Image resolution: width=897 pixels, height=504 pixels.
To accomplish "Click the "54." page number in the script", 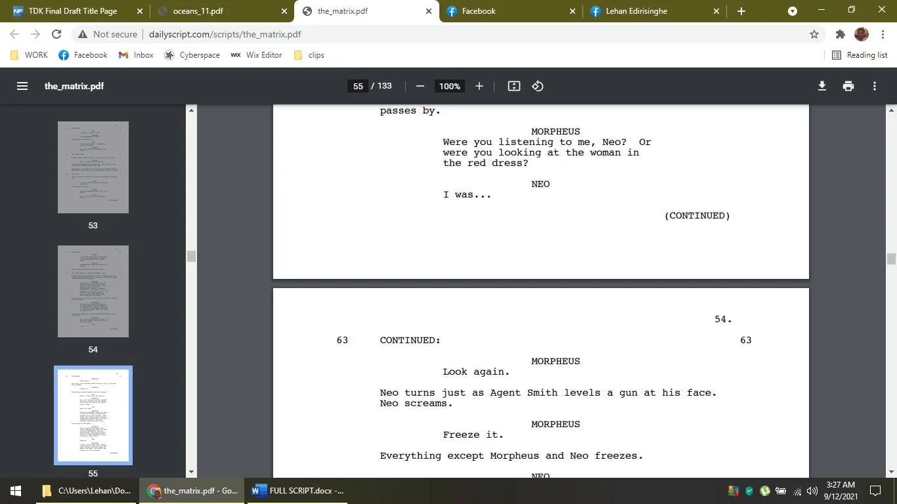I will (x=723, y=319).
